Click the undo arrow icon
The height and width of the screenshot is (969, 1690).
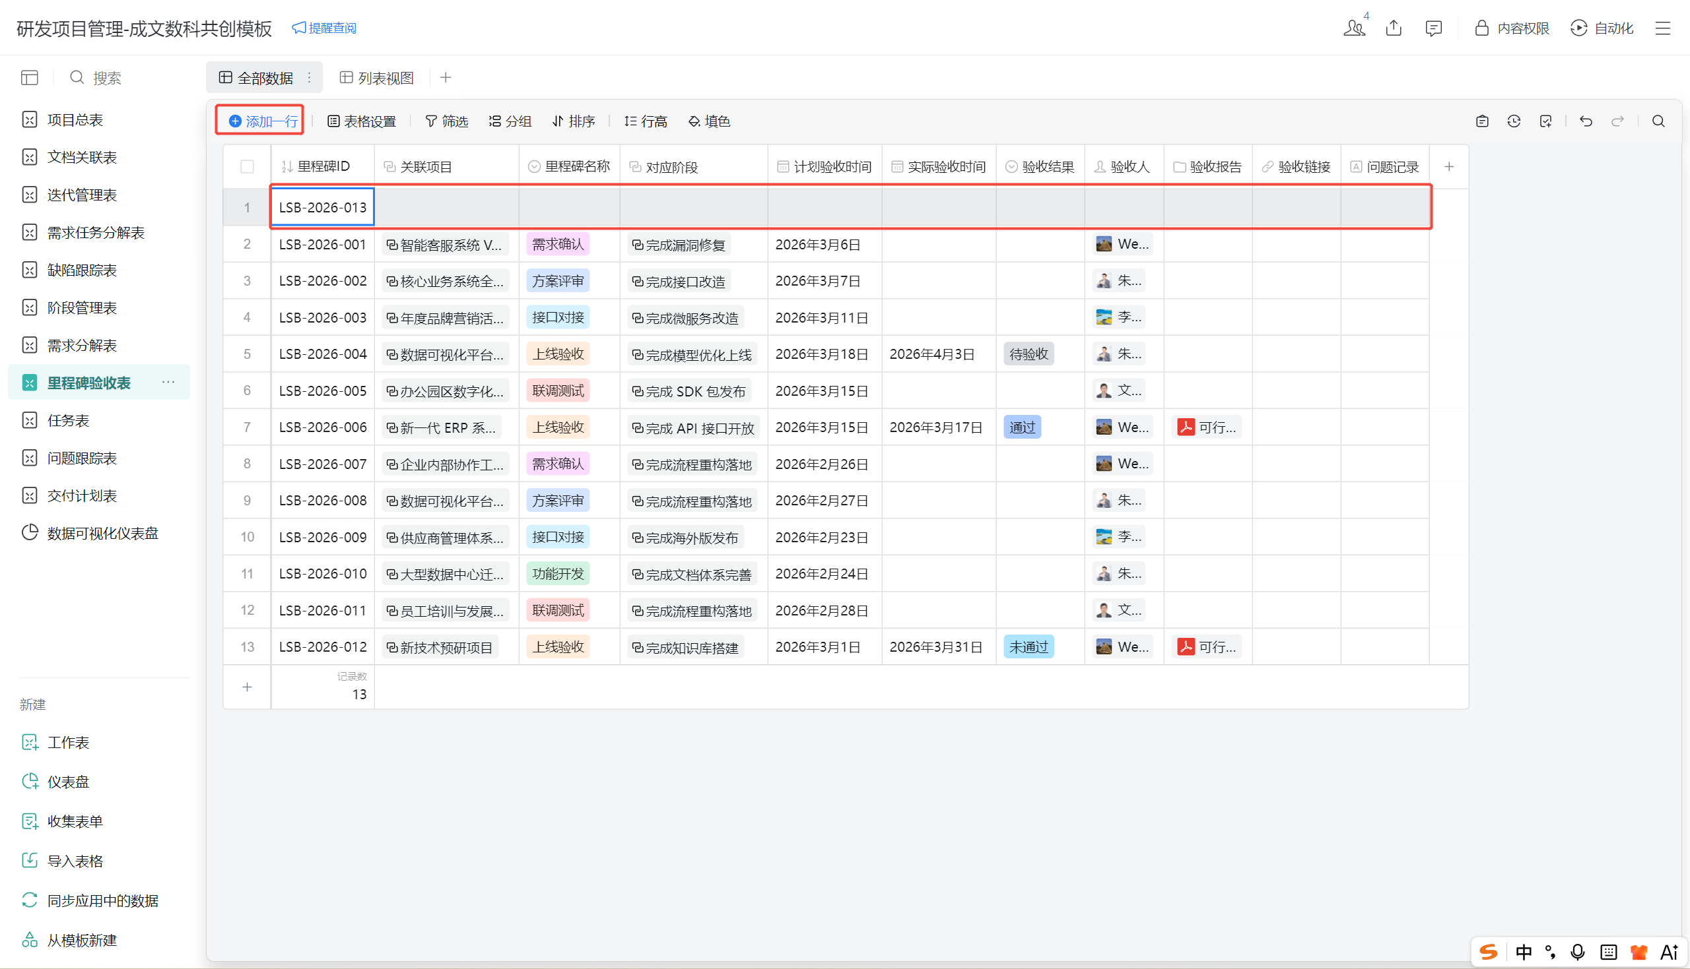point(1586,121)
